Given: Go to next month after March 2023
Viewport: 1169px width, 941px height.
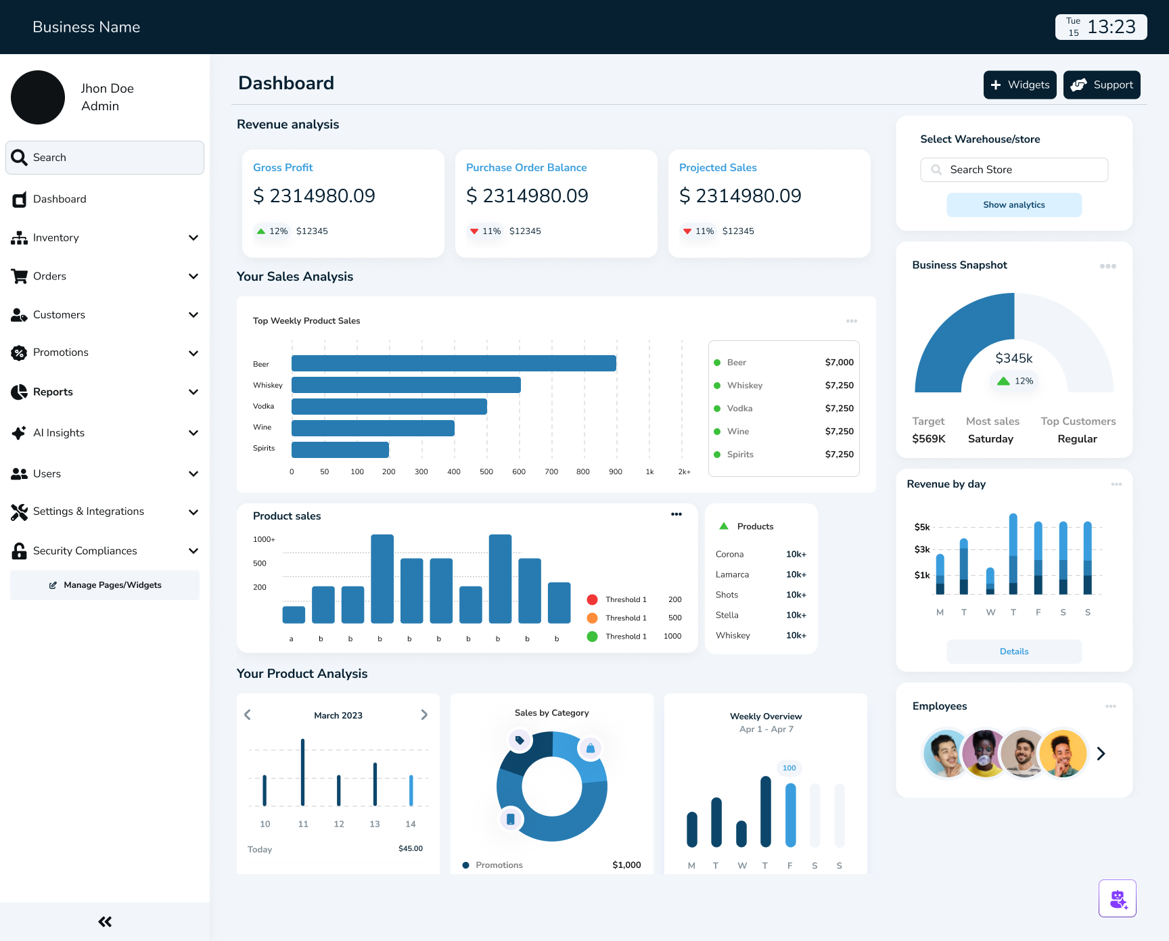Looking at the screenshot, I should pyautogui.click(x=424, y=715).
